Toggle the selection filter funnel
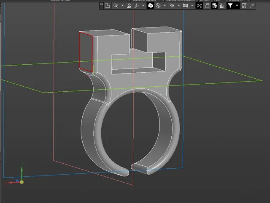The height and width of the screenshot is (203, 270). (230, 5)
